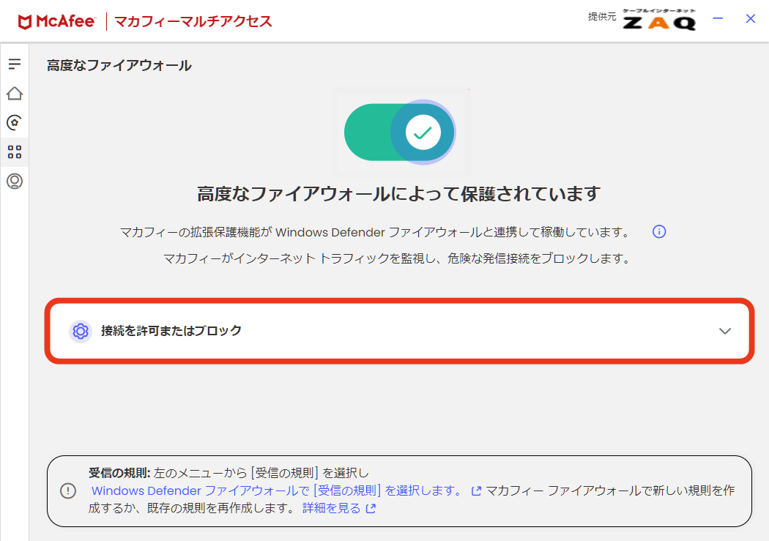Open the 接続を許可またはブロック row
The width and height of the screenshot is (769, 541).
(x=399, y=332)
